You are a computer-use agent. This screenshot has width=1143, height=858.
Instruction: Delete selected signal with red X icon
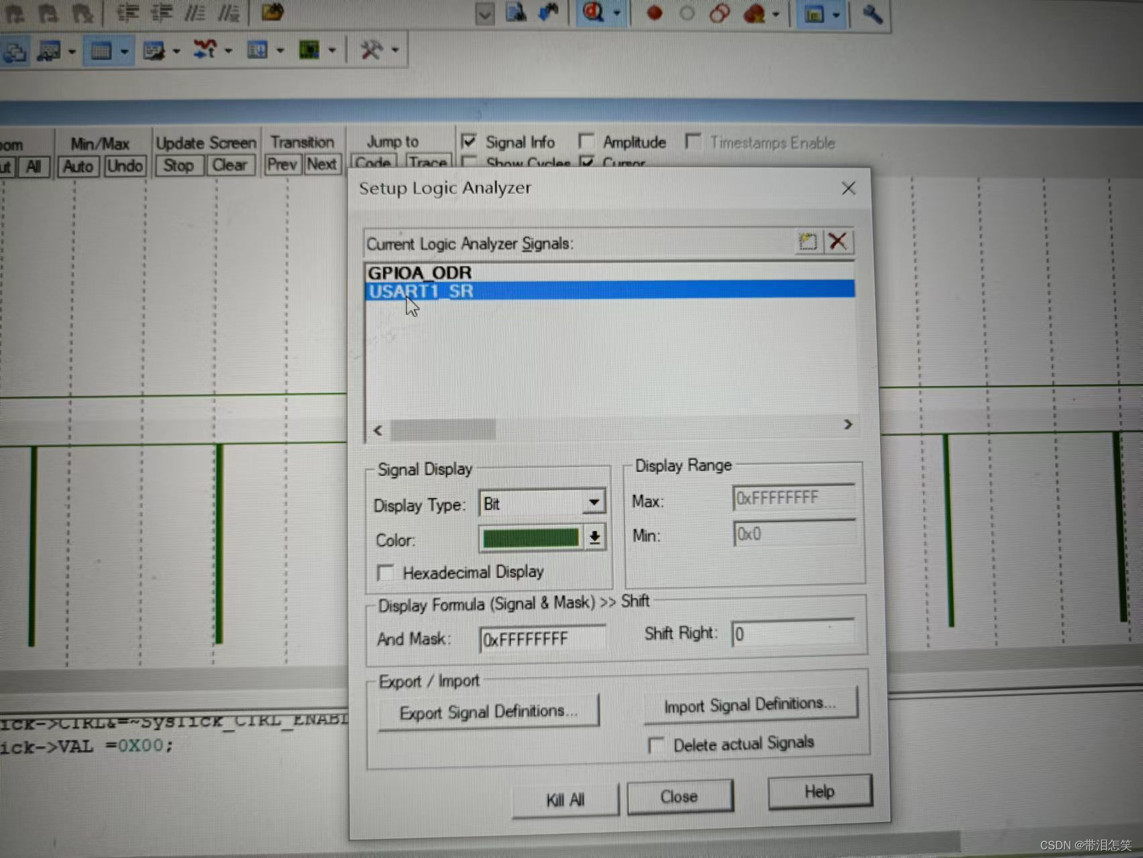[838, 241]
